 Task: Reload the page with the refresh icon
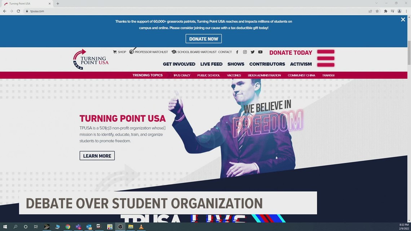pos(18,11)
